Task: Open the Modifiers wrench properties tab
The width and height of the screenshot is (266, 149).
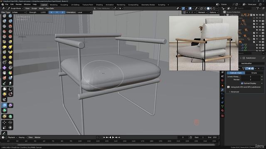Action: click(x=222, y=90)
